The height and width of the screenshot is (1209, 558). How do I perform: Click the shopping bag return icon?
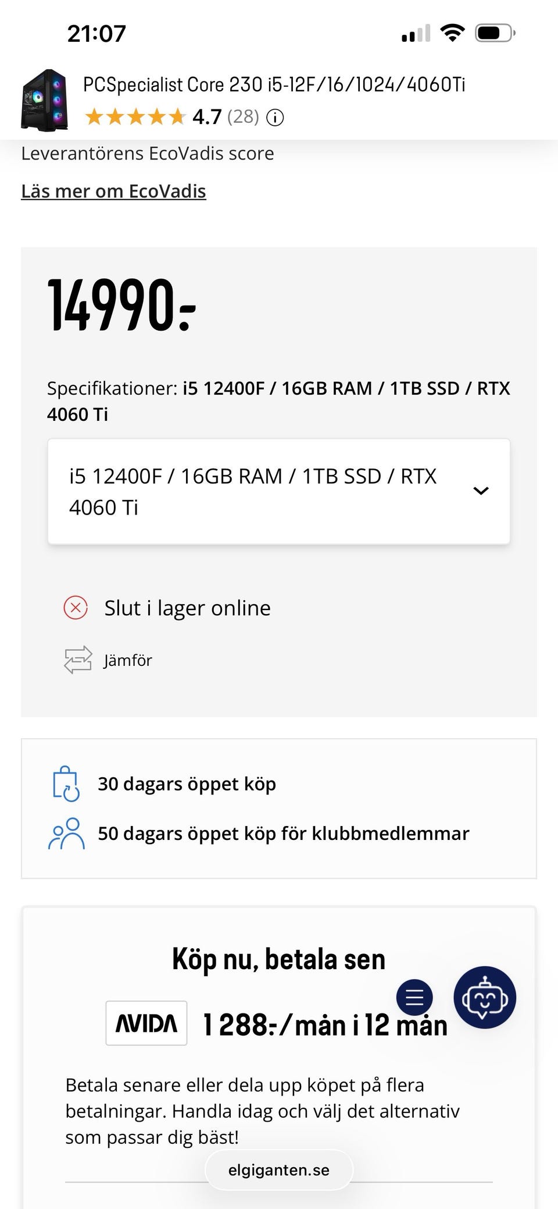(66, 783)
